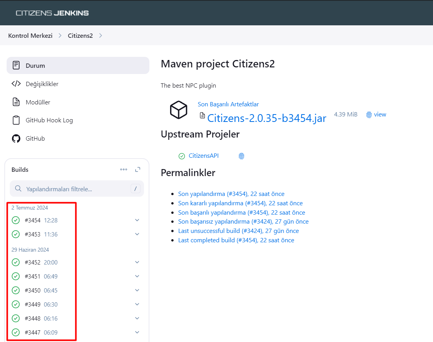The width and height of the screenshot is (433, 342).
Task: Open build #3454
Action: coord(32,220)
